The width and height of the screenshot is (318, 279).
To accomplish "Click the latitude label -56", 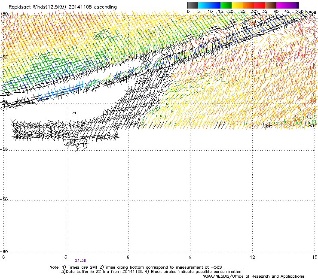I will pos(4,149).
